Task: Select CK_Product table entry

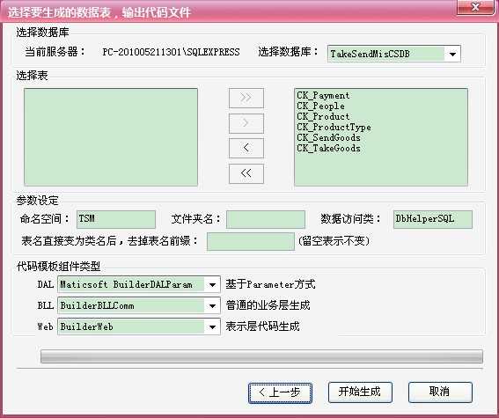Action: [323, 116]
